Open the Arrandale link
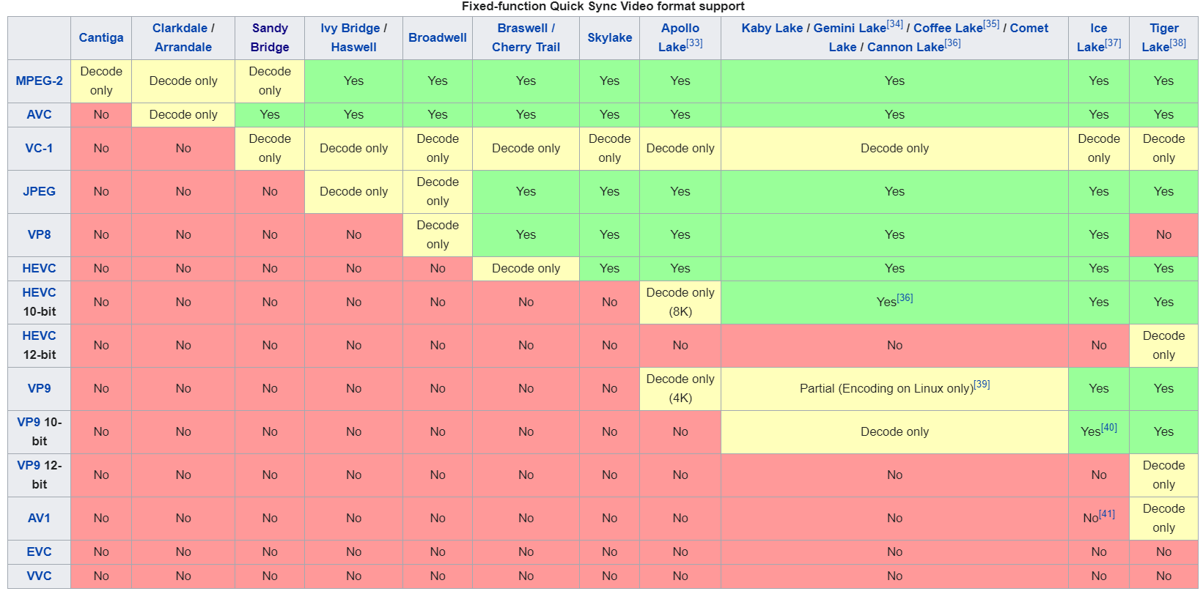Screen dimensions: 1203x594 click(x=183, y=47)
